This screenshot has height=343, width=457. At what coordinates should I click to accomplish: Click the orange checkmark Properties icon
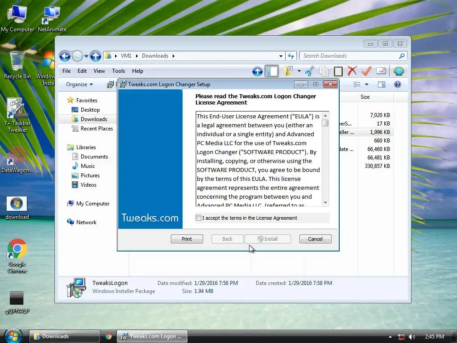[x=366, y=71]
